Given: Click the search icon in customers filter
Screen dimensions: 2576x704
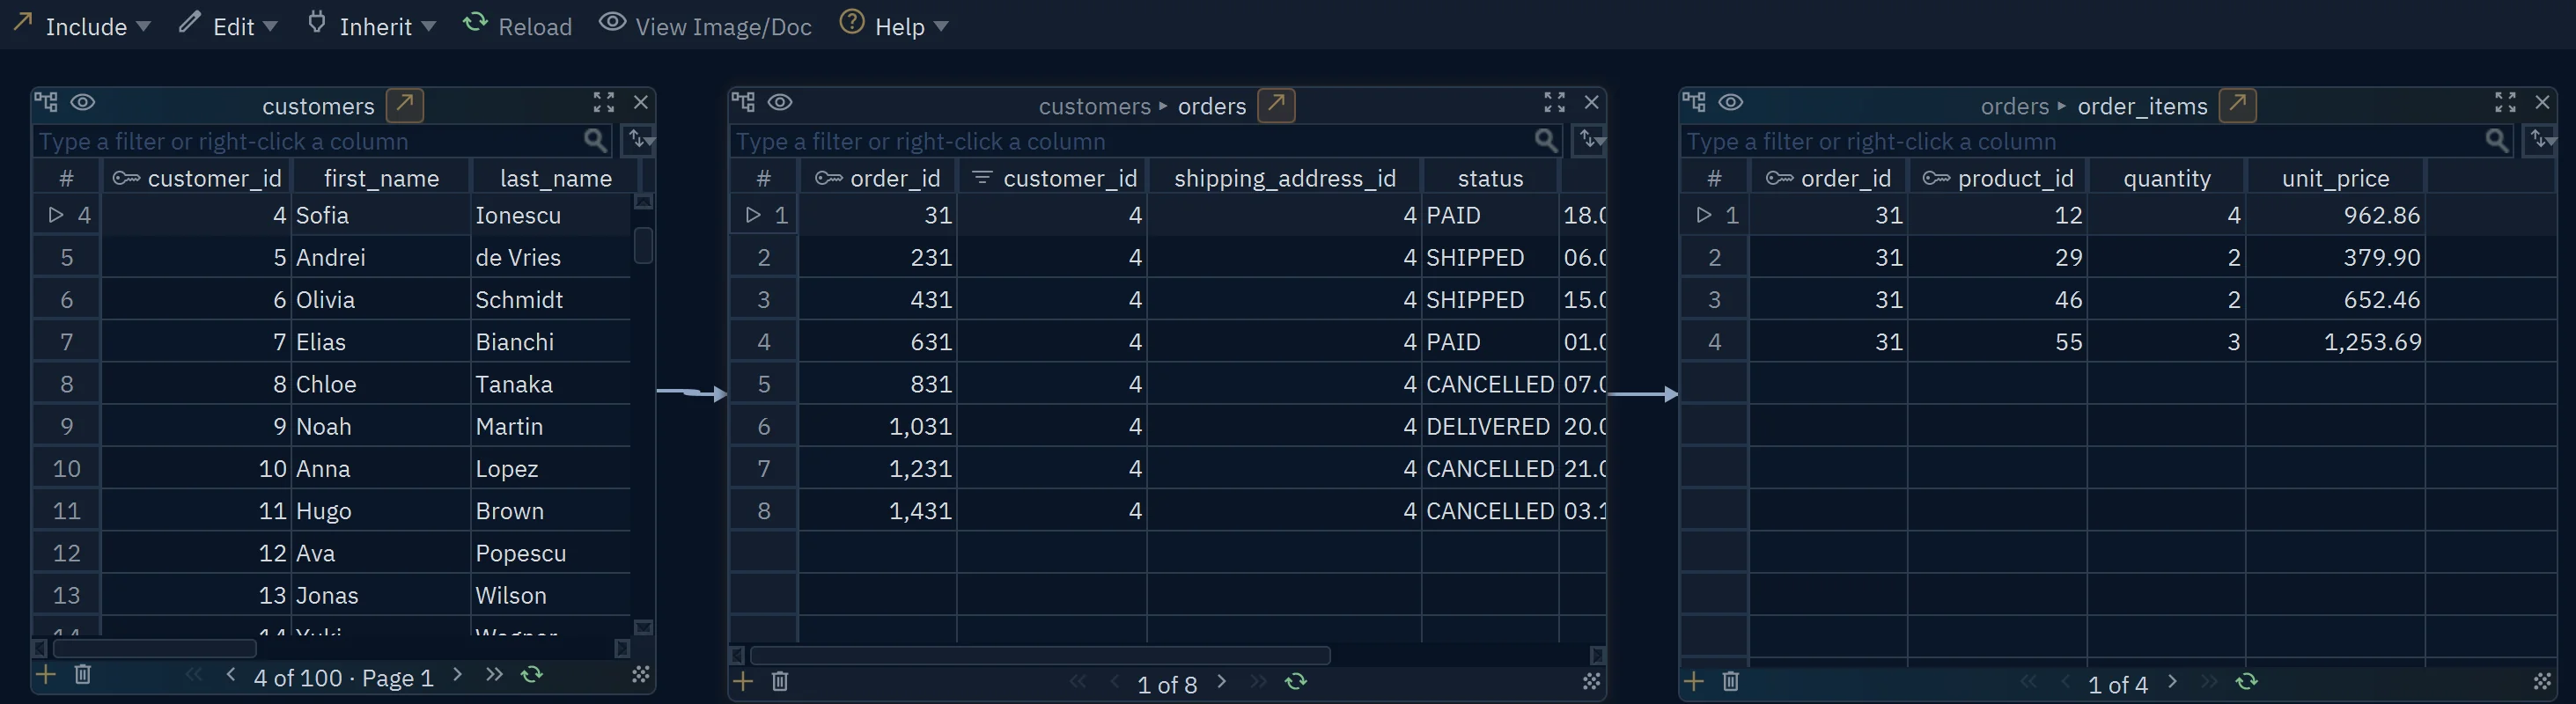Looking at the screenshot, I should [595, 141].
